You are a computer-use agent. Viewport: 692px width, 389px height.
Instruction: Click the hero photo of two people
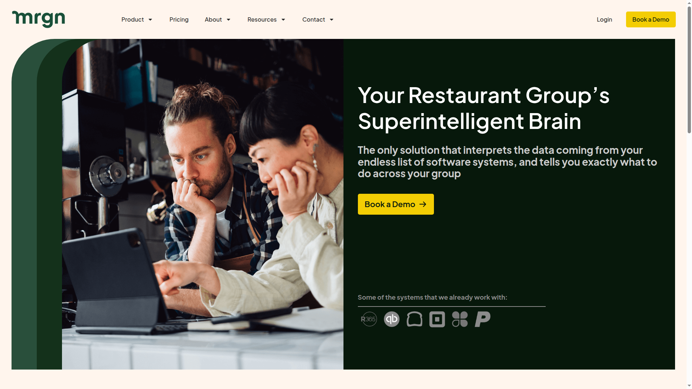click(203, 204)
